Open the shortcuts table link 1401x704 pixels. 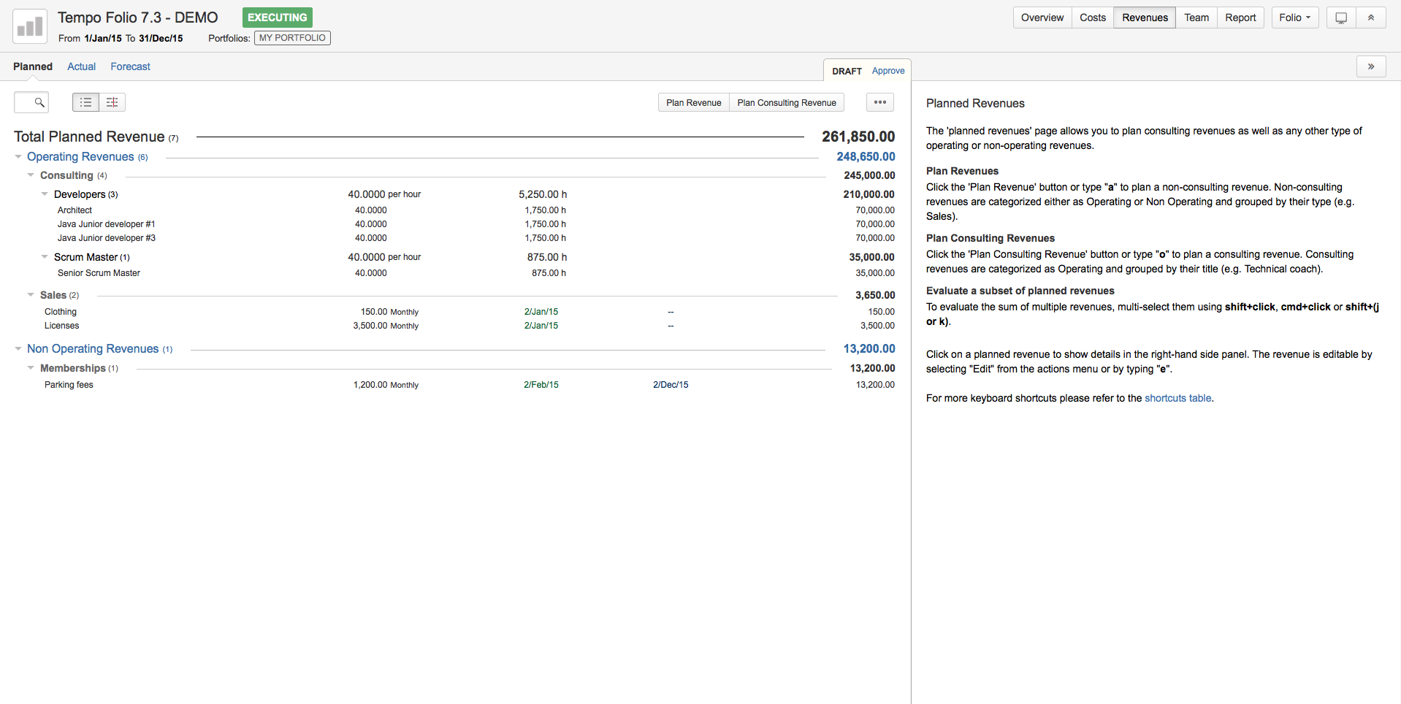[x=1177, y=398]
